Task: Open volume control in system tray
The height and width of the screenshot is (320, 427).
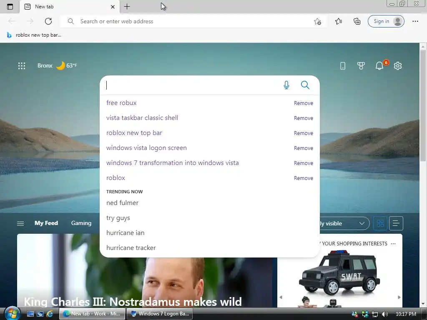Action: point(385,314)
